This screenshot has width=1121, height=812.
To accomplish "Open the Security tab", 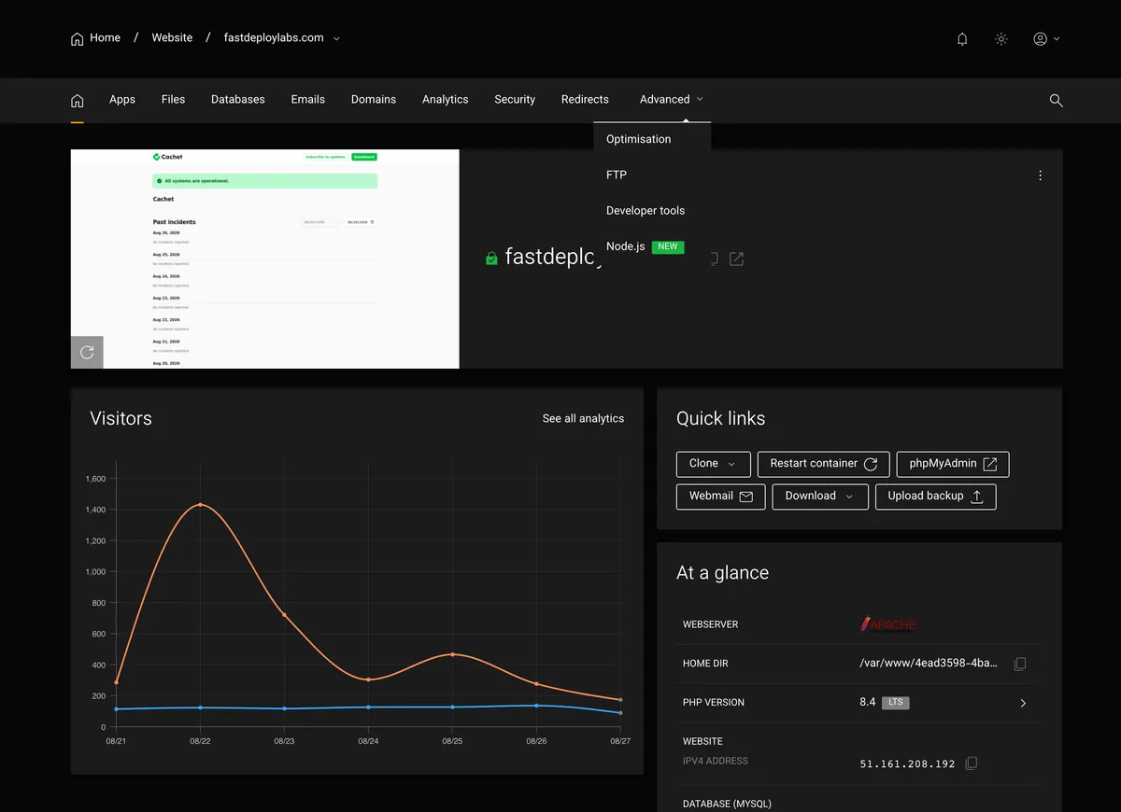I will click(515, 99).
